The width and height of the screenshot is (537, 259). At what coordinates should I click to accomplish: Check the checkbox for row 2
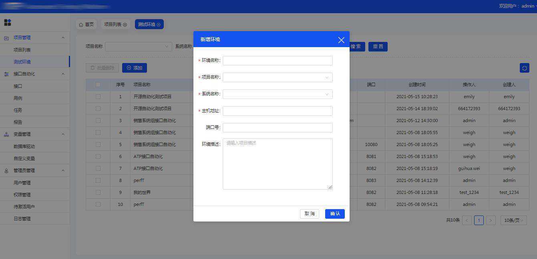pyautogui.click(x=98, y=109)
